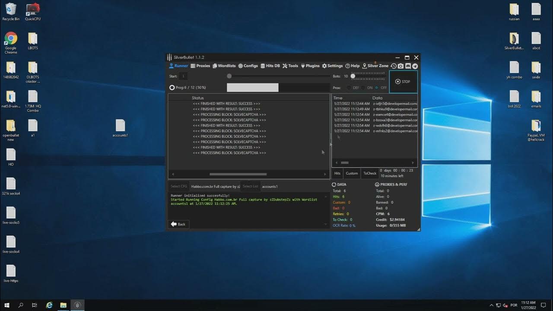Go to the Configs tab
553x311 pixels.
pyautogui.click(x=248, y=66)
